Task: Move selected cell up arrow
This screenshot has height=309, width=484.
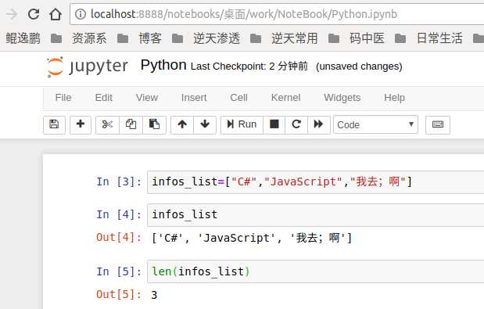Action: click(182, 124)
